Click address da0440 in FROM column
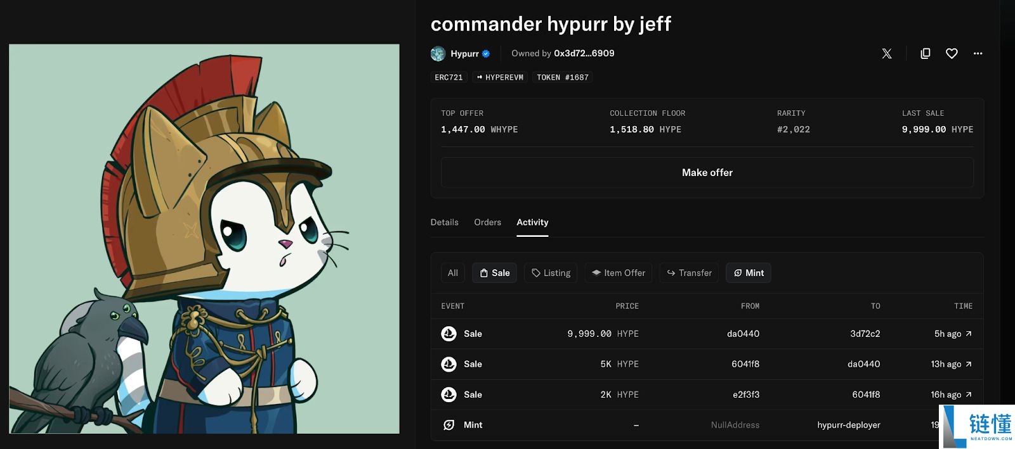The width and height of the screenshot is (1015, 449). tap(743, 334)
